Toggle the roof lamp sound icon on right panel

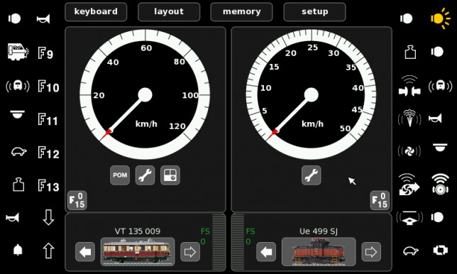coord(409,218)
